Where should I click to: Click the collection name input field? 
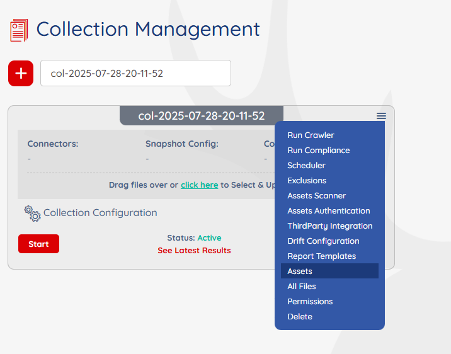(x=135, y=73)
